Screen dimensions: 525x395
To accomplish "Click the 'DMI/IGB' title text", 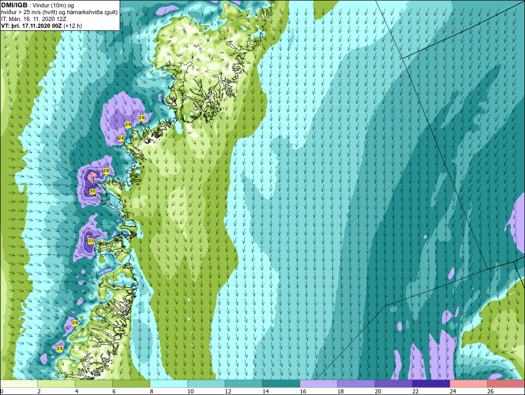I will click(14, 5).
